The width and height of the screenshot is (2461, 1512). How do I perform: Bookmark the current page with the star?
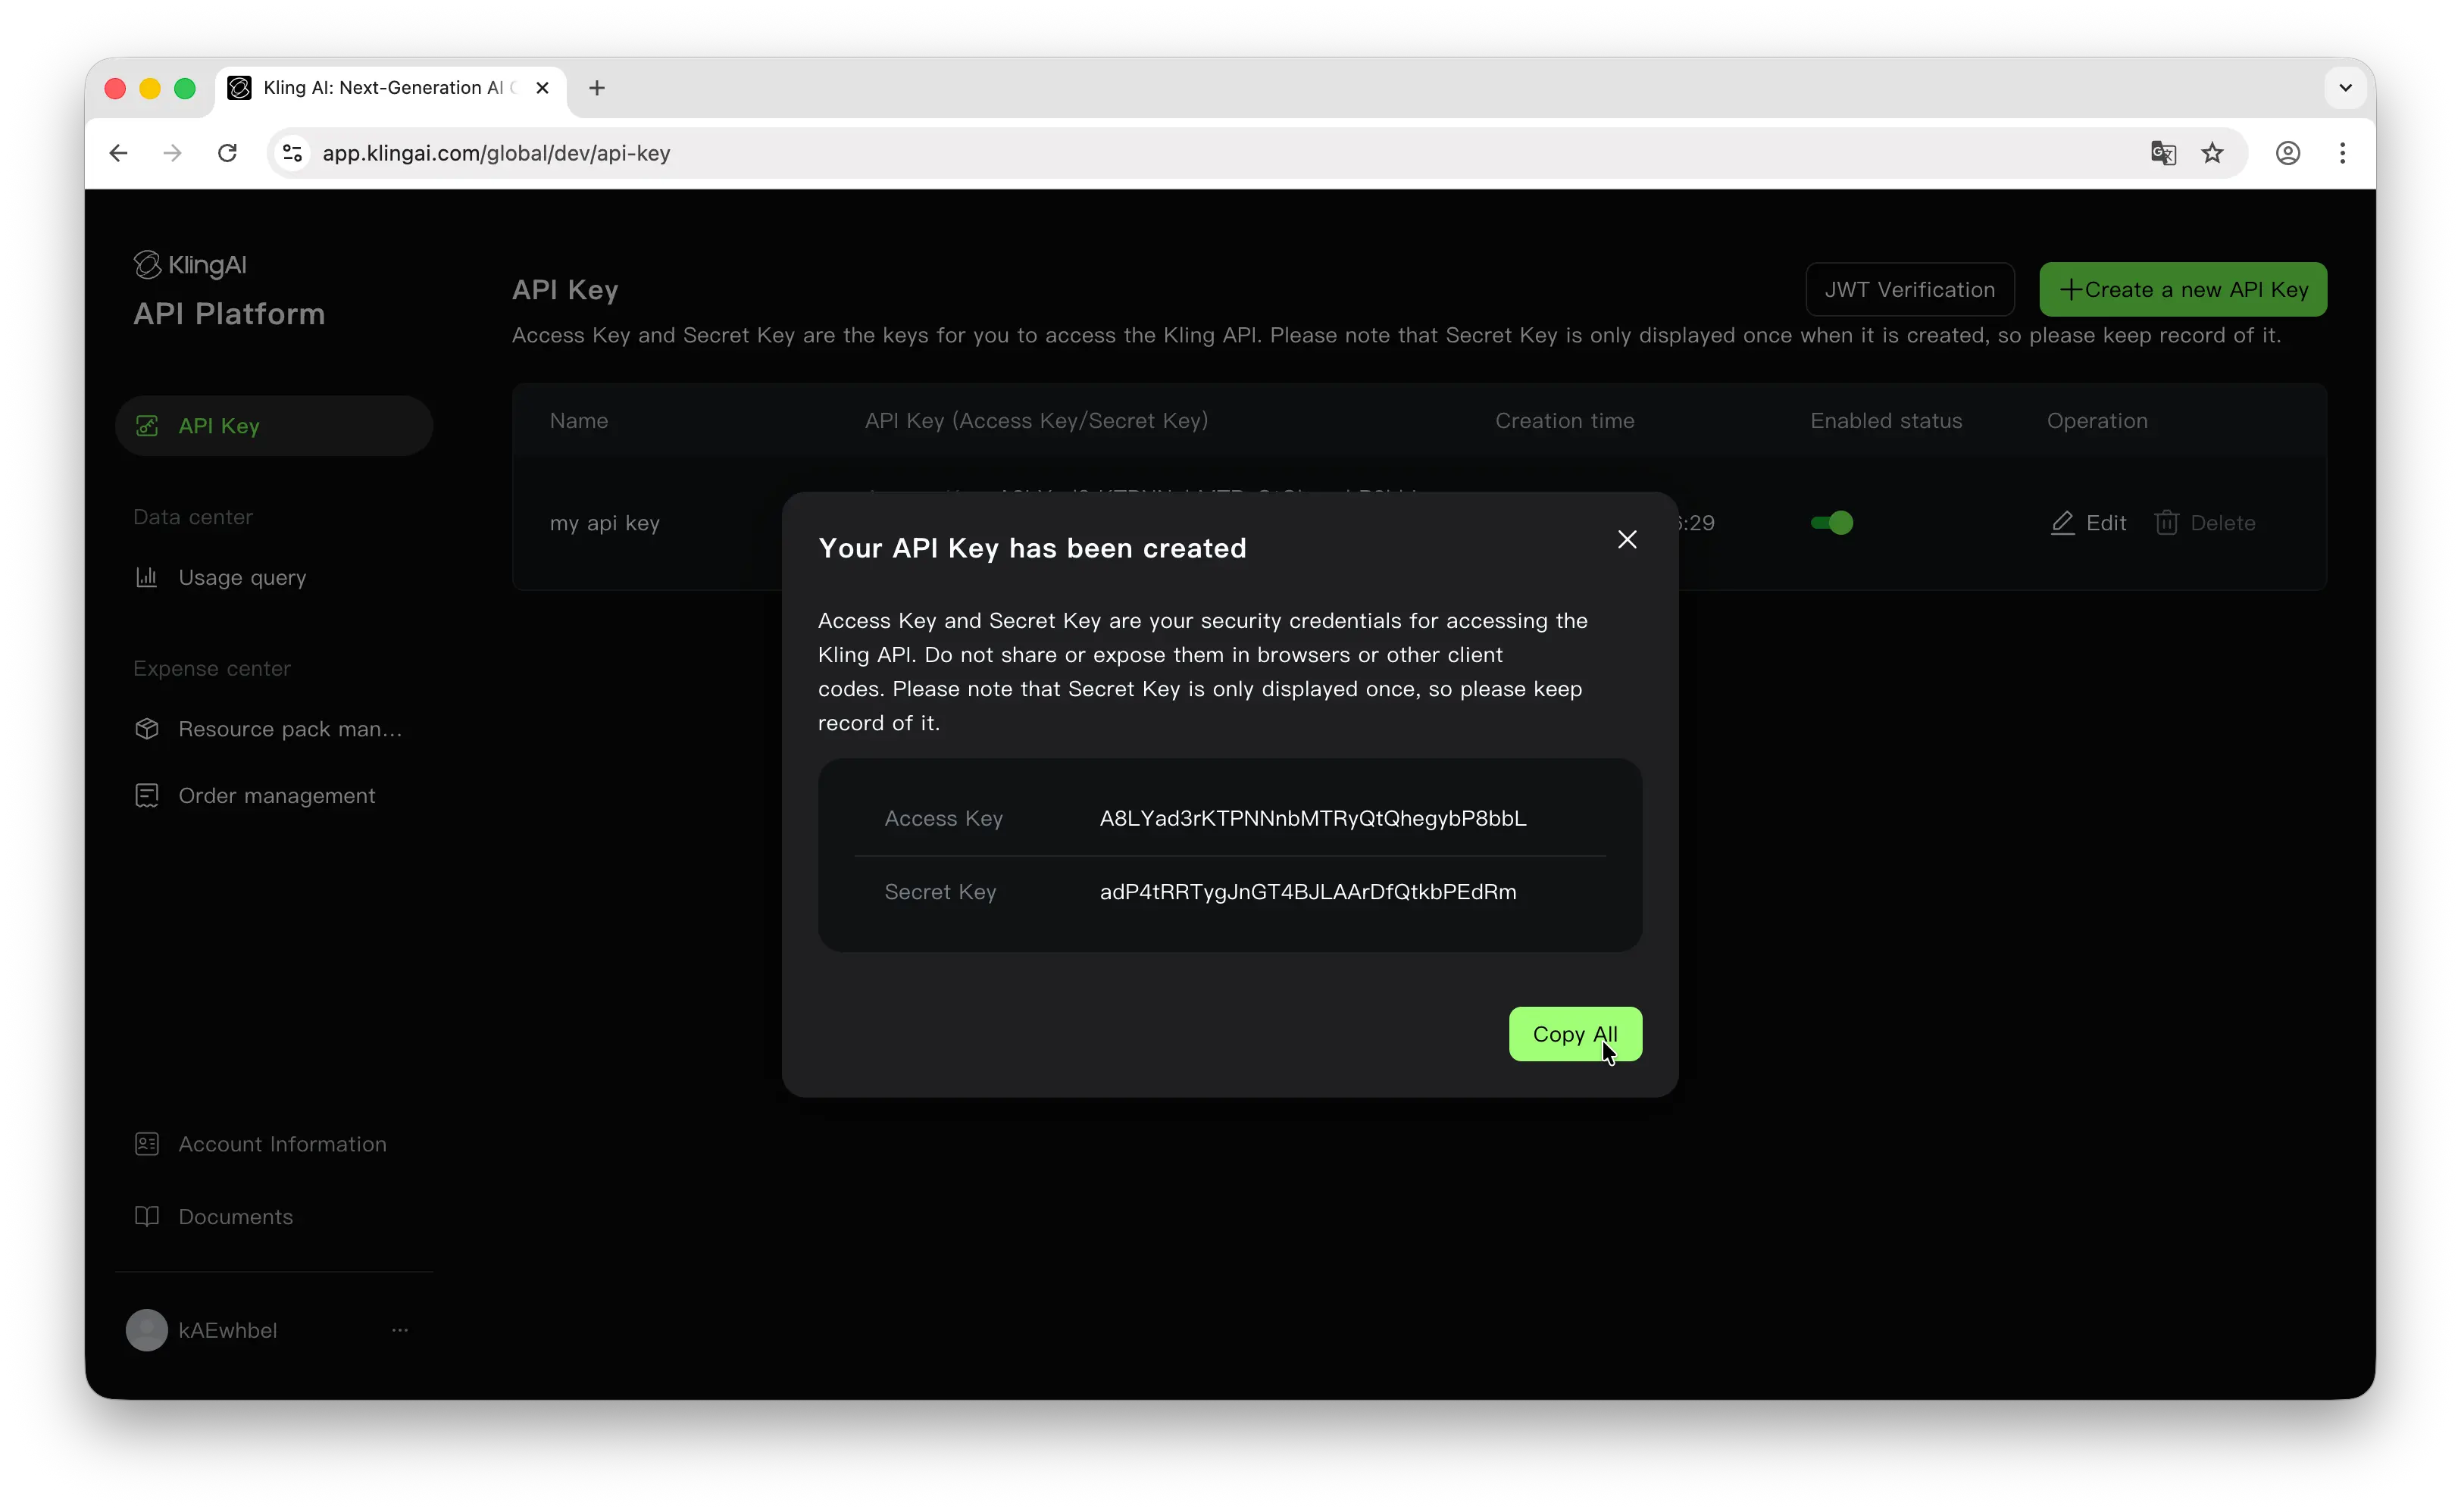click(2212, 153)
